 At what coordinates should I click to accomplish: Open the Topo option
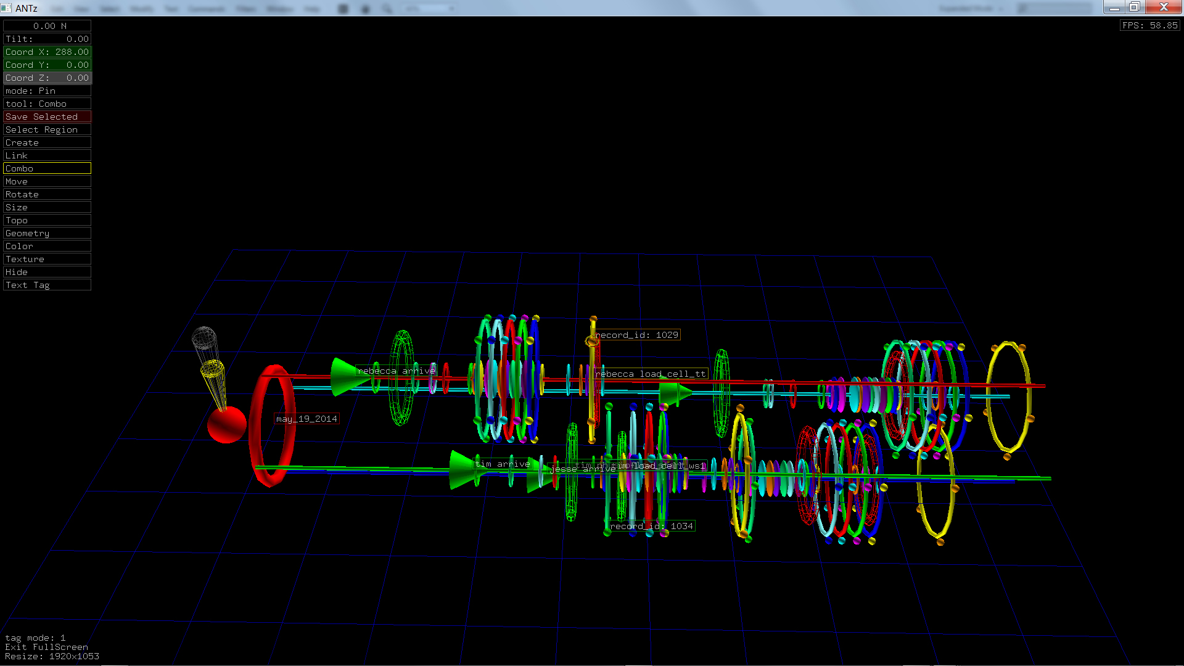click(x=47, y=220)
